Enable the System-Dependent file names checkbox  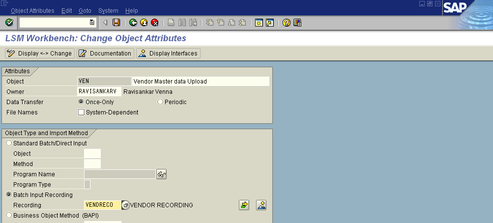(x=82, y=112)
